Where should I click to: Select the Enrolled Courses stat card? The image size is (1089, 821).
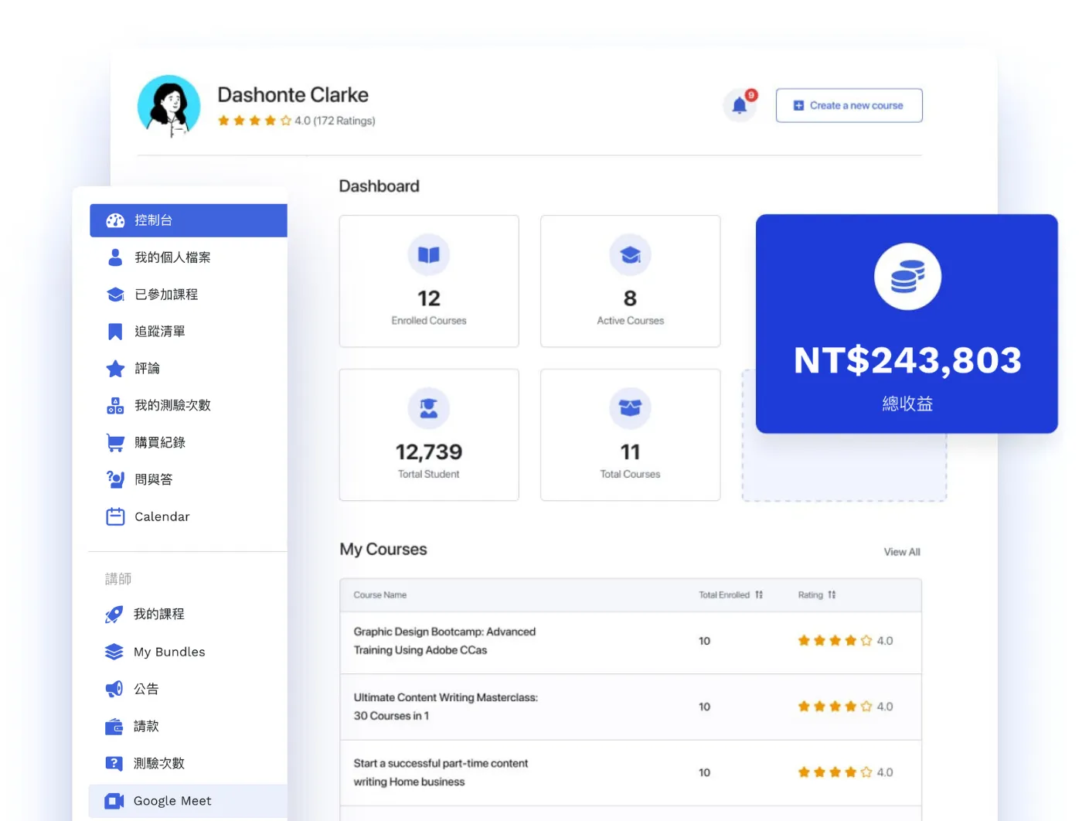pyautogui.click(x=429, y=281)
